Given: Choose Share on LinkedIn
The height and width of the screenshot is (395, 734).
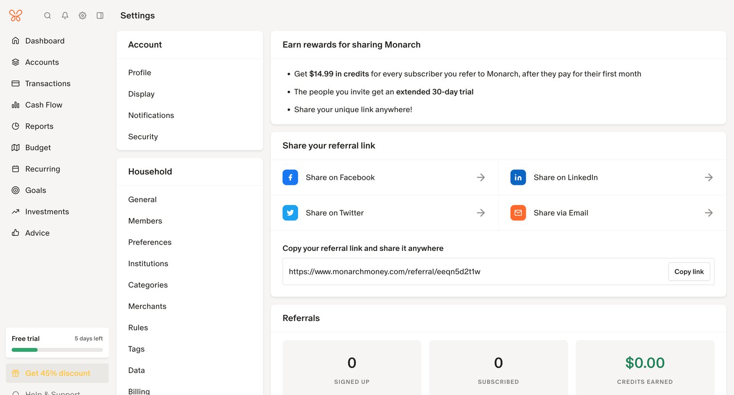Looking at the screenshot, I should 612,178.
